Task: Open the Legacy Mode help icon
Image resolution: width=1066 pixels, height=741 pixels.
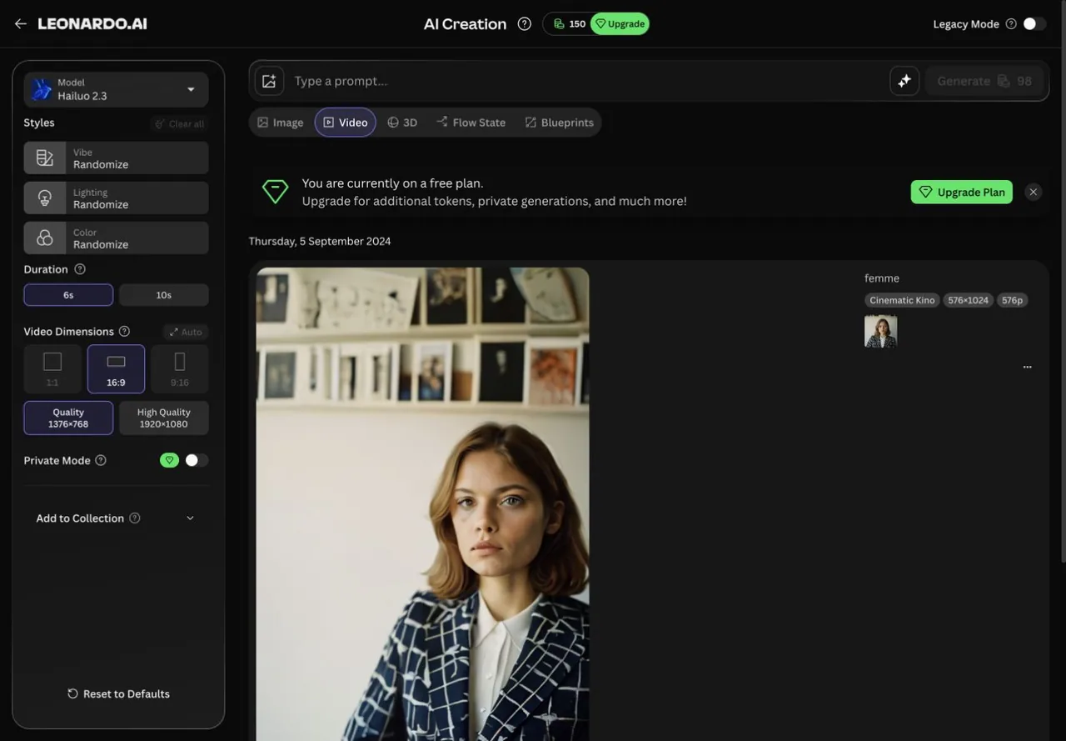Action: tap(1011, 24)
